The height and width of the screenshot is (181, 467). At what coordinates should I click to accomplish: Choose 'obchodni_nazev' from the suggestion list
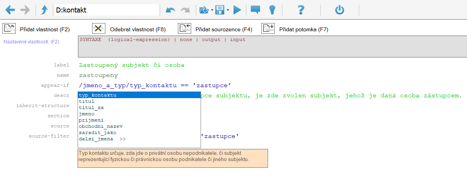(x=101, y=126)
